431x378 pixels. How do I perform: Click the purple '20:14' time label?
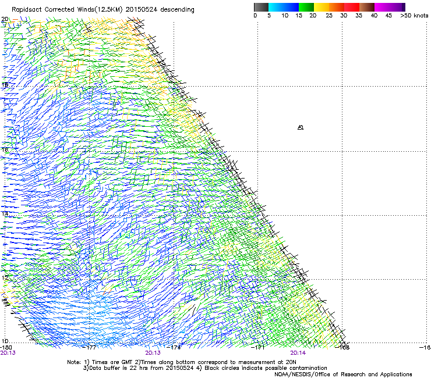click(298, 353)
